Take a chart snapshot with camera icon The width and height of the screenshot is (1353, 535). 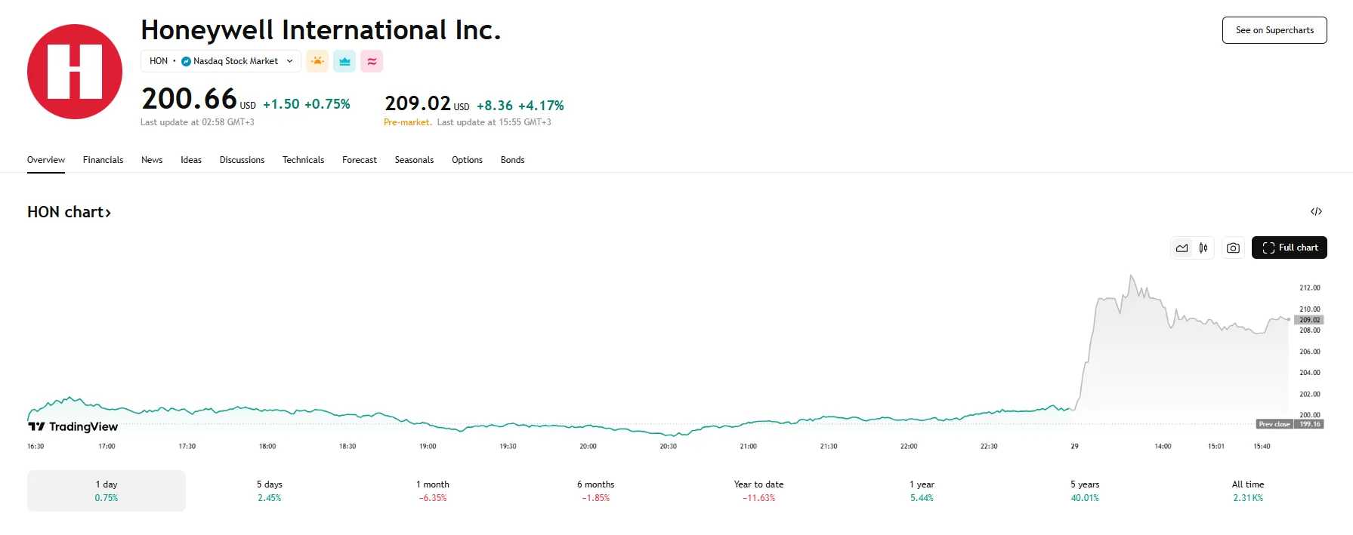pos(1233,248)
